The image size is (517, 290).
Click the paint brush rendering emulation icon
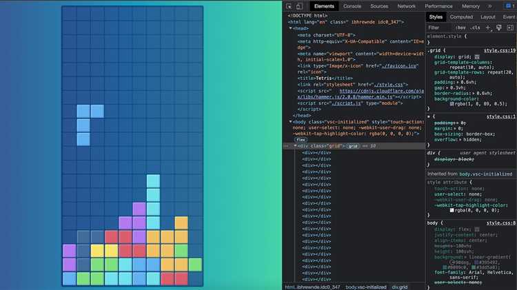499,28
